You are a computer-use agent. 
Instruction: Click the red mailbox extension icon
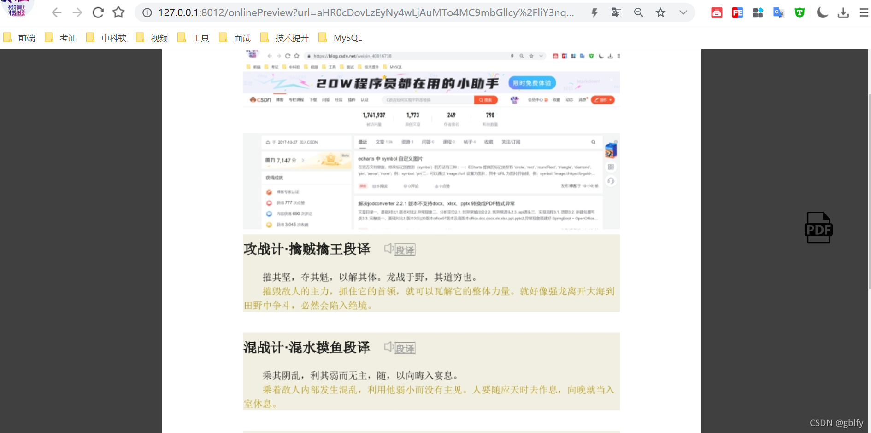click(x=717, y=12)
